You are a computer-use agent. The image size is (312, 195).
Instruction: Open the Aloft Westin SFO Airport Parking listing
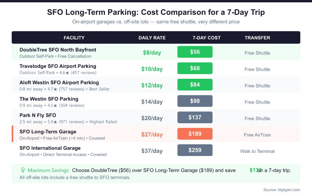tap(59, 83)
